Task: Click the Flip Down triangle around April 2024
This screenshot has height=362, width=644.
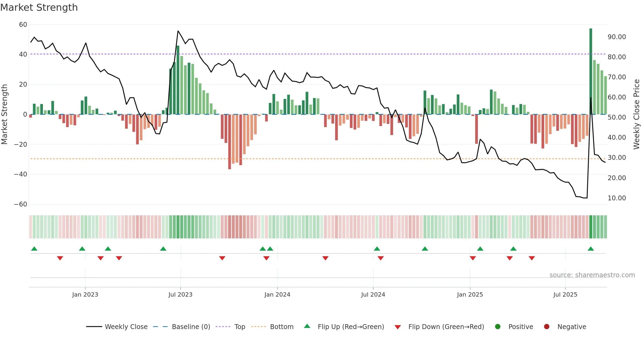Action: [x=325, y=258]
